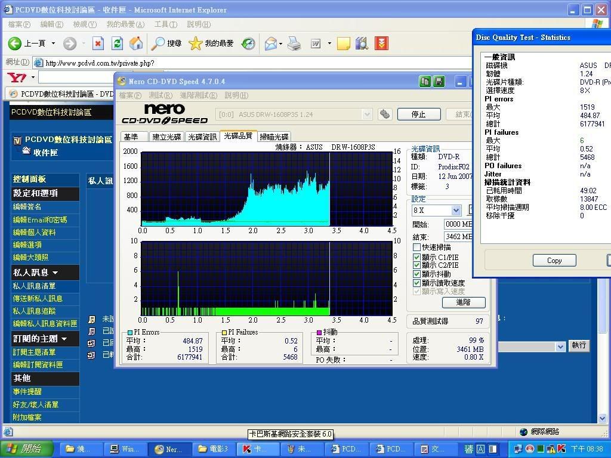
Task: Expand the ASUS DRW-1608P3S drive dropdown
Action: point(367,114)
